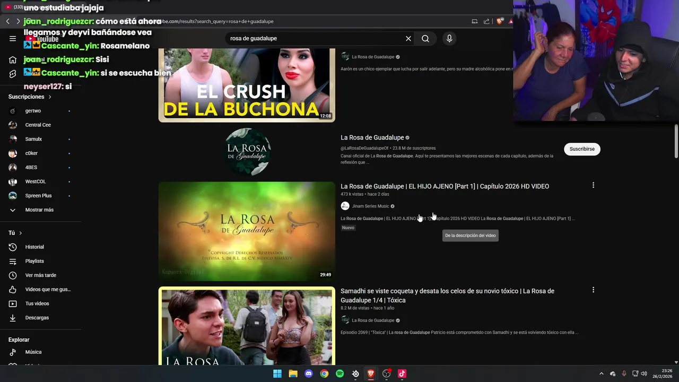Viewport: 679px width, 382px height.
Task: Start voice search with microphone icon
Action: (x=449, y=38)
